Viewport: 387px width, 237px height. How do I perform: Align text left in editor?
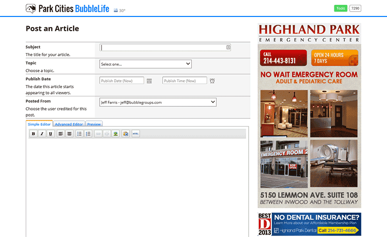click(60, 134)
